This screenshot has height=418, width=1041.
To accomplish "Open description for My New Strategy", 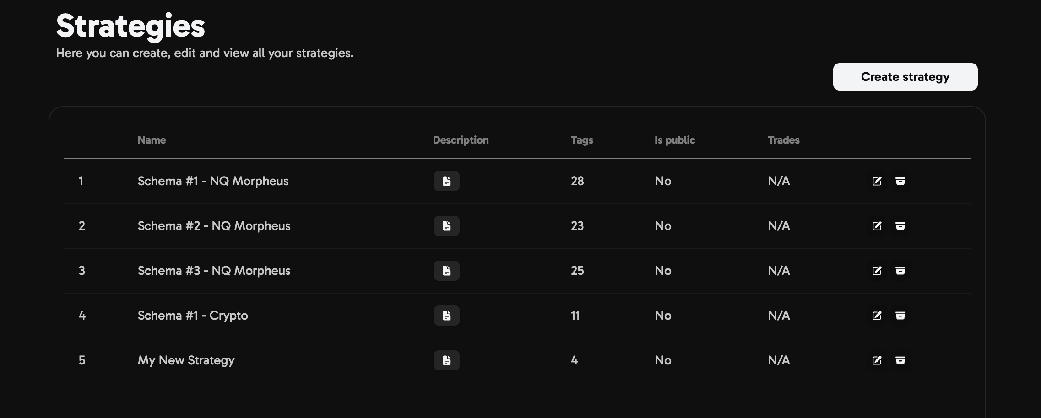I will [446, 360].
